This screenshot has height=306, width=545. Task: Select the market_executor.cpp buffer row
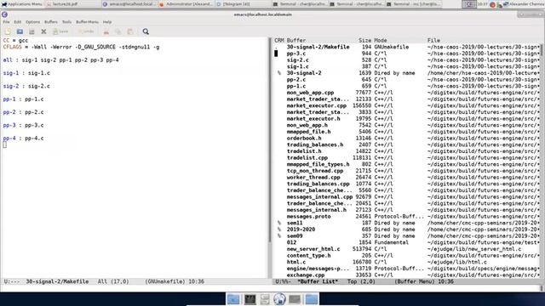[407, 105]
